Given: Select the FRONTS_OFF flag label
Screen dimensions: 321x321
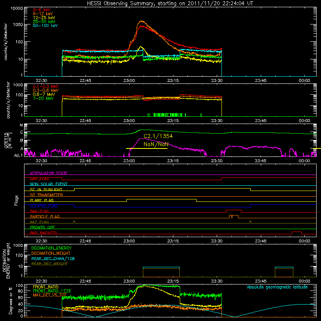Looking at the screenshot, I should pyautogui.click(x=43, y=228).
